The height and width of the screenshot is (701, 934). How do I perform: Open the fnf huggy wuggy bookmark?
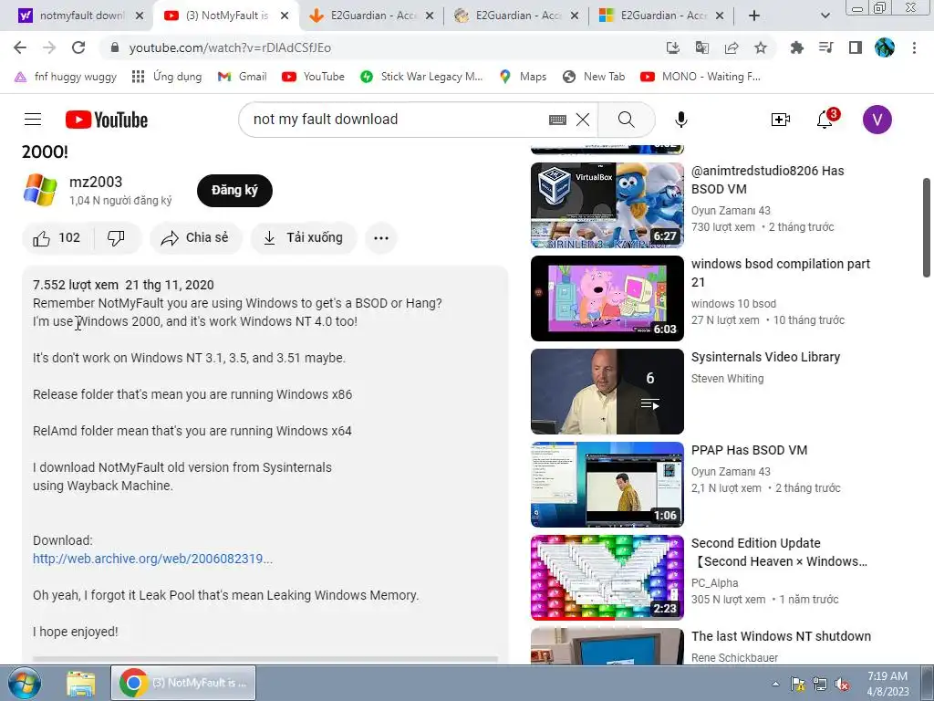point(66,77)
